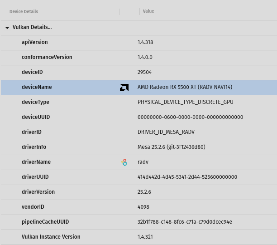The image size is (277, 245).
Task: Select the deviceName row
Action: coord(37,87)
